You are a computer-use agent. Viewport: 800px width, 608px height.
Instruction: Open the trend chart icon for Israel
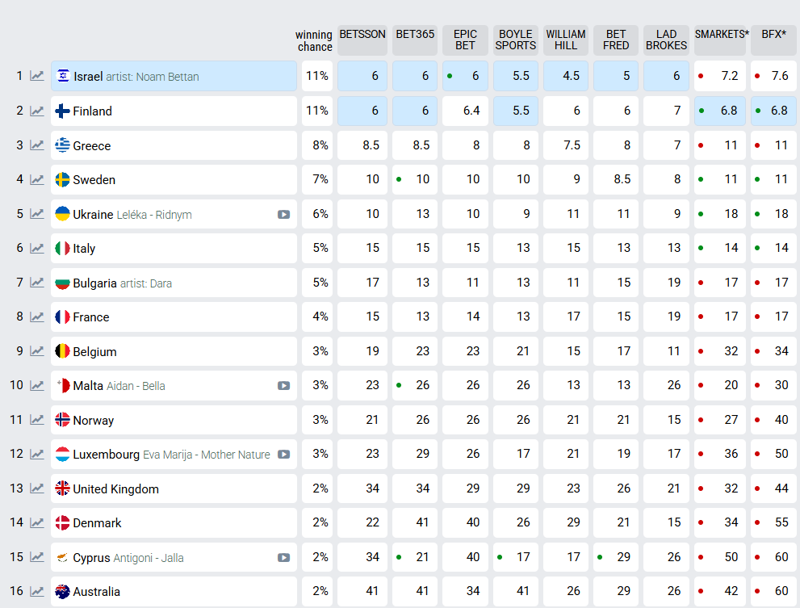click(x=37, y=77)
